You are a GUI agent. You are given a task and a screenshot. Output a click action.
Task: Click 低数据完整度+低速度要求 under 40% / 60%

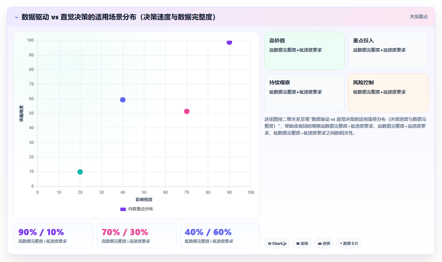coord(209,241)
